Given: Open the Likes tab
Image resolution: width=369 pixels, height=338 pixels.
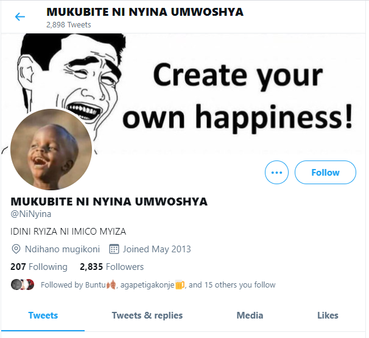Looking at the screenshot, I should (x=328, y=315).
